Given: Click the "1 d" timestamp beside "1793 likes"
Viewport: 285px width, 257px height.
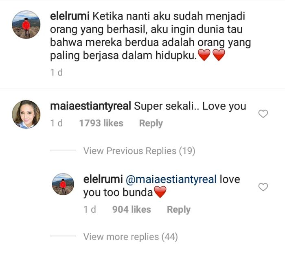Looking at the screenshot, I should point(57,123).
